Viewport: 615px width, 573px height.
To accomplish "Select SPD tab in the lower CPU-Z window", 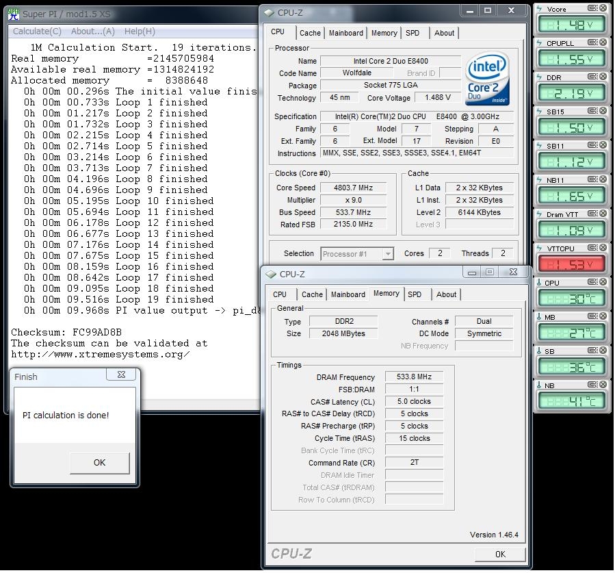I will 415,294.
